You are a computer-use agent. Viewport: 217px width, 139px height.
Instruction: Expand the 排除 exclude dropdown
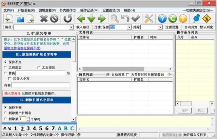point(160,27)
